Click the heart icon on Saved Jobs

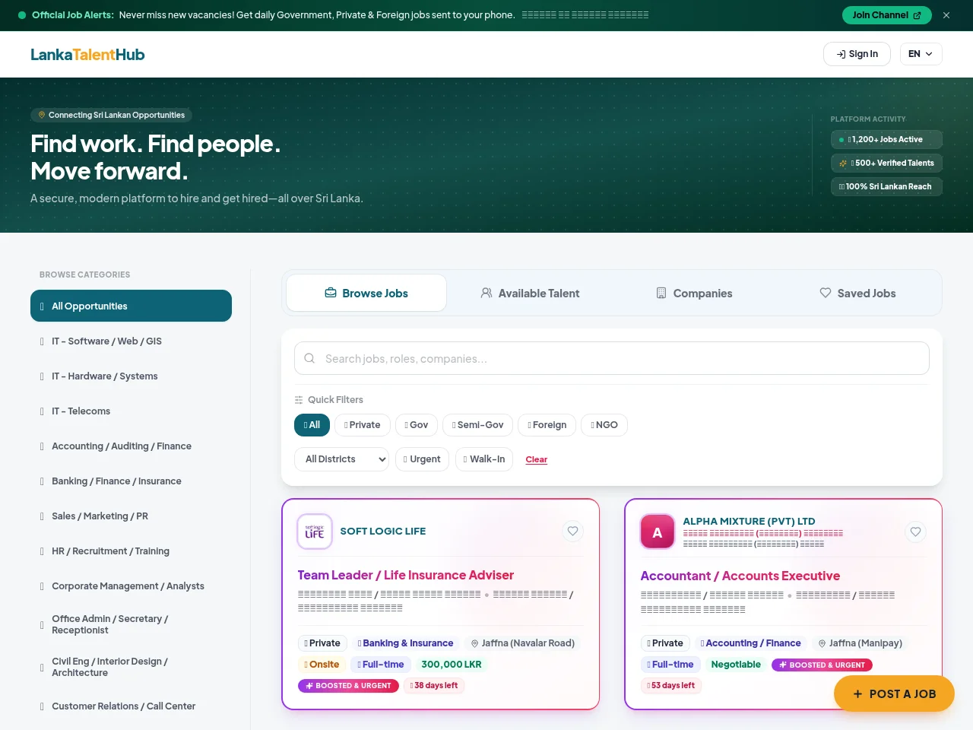[826, 293]
